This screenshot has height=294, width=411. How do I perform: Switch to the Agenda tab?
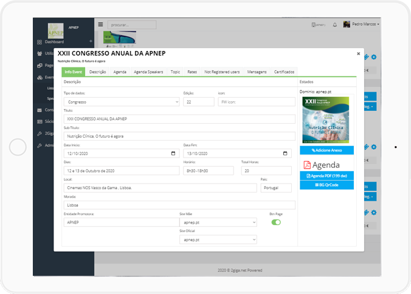[120, 72]
